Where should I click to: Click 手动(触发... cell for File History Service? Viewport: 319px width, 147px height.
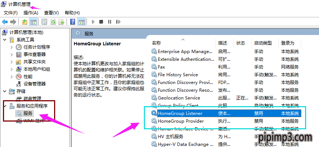(265, 74)
